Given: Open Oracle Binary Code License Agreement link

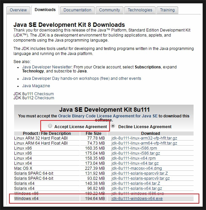Looking at the screenshot, I should [x=108, y=116].
